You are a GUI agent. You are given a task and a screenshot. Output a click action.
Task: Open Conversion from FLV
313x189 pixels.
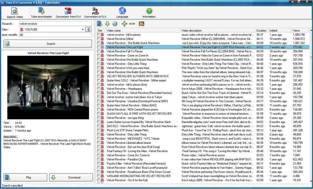click(x=68, y=13)
